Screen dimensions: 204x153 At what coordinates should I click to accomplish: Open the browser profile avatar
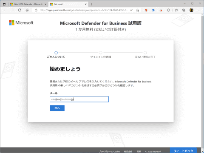pyautogui.click(x=191, y=10)
